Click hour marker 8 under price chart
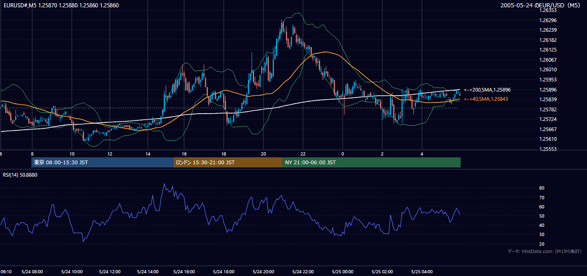Image resolution: width=587 pixels, height=276 pixels. pos(32,154)
